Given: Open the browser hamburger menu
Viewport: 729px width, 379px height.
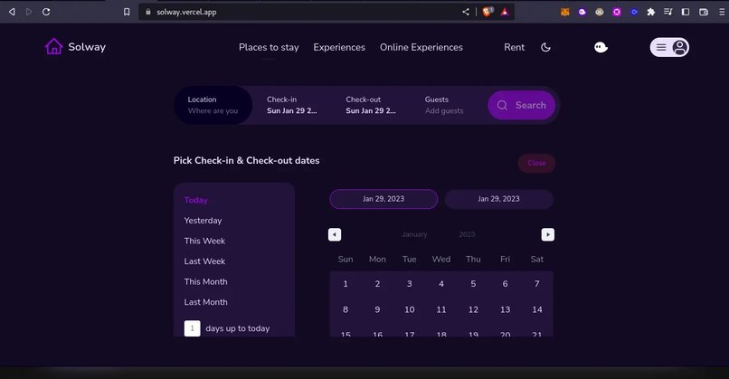Looking at the screenshot, I should [x=722, y=12].
